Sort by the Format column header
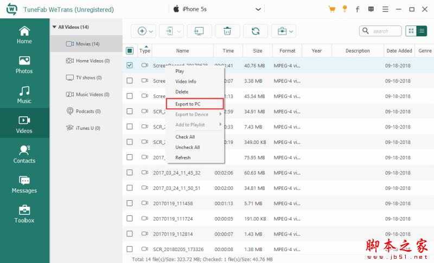Image resolution: width=434 pixels, height=263 pixels. [288, 51]
